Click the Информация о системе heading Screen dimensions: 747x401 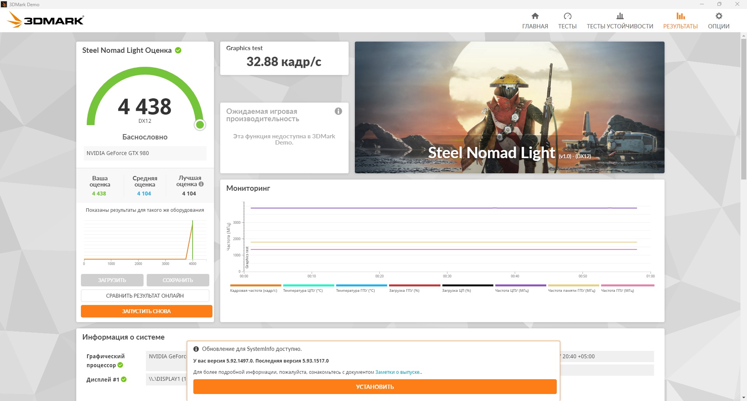(x=123, y=337)
